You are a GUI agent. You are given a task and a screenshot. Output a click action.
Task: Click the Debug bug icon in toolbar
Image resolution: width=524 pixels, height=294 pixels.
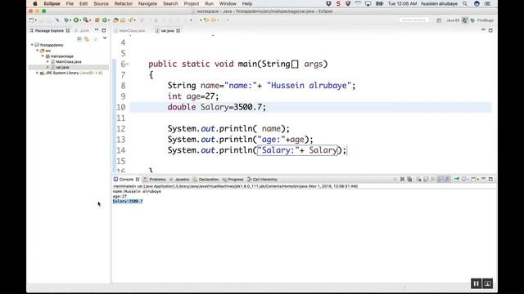(66, 20)
